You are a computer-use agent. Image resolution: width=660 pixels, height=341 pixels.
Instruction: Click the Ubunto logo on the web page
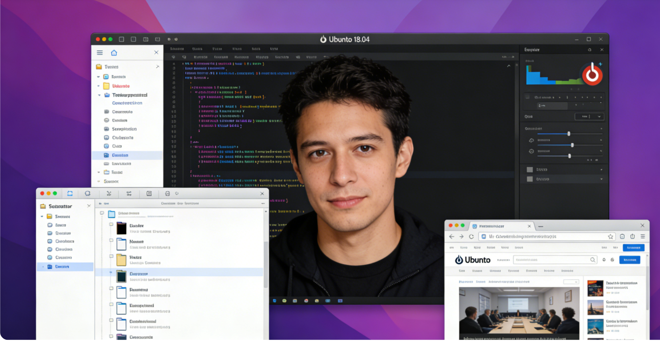tap(473, 260)
